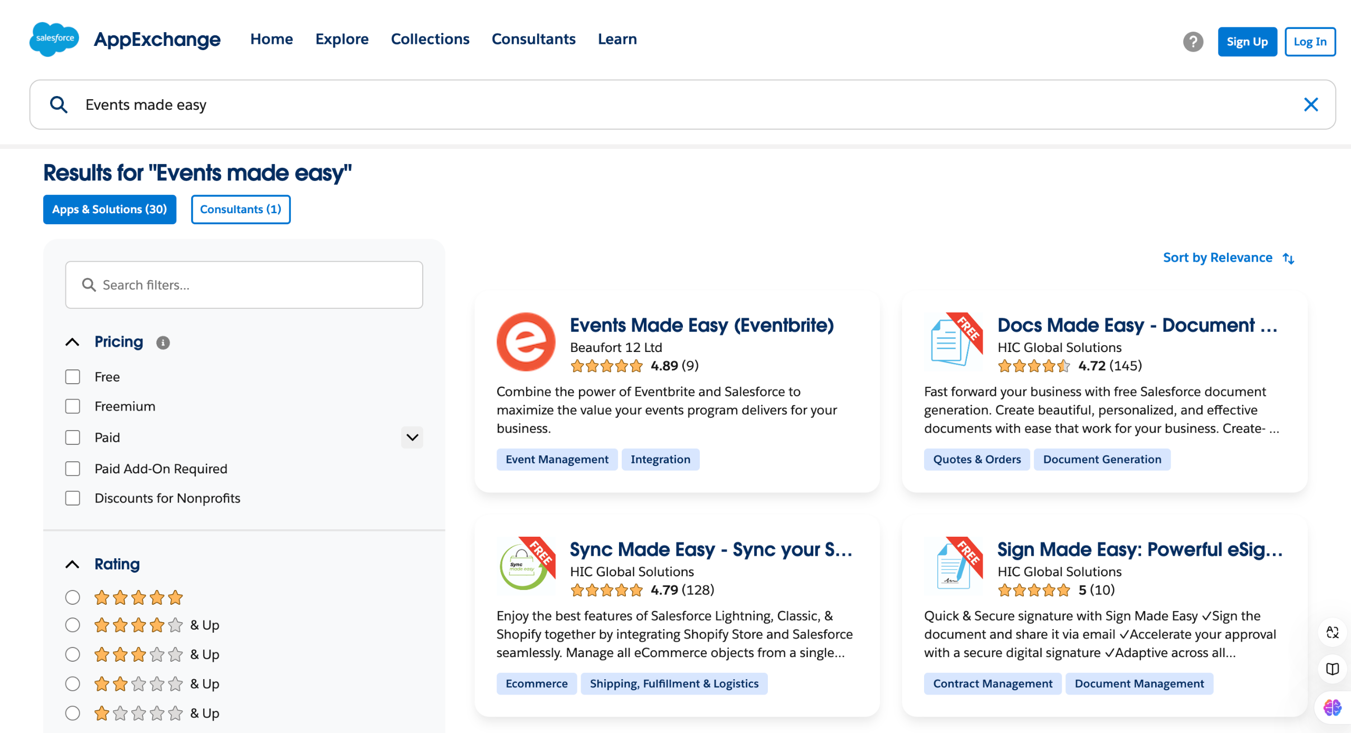This screenshot has height=733, width=1351.
Task: Check the Freemium pricing filter
Action: tap(73, 406)
